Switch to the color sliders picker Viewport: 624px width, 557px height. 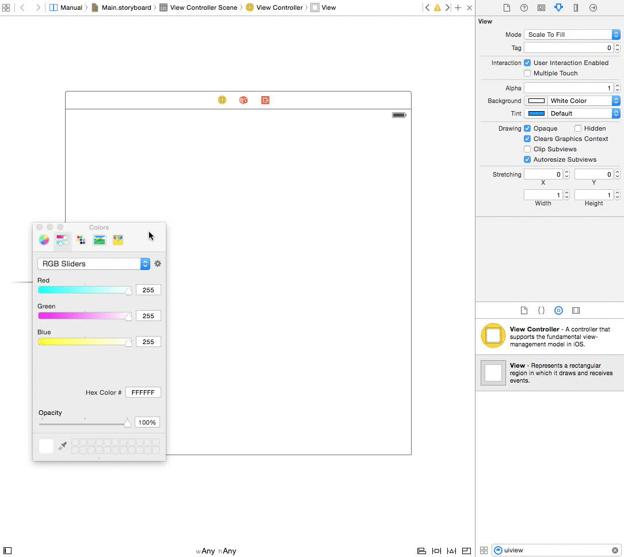(x=63, y=240)
